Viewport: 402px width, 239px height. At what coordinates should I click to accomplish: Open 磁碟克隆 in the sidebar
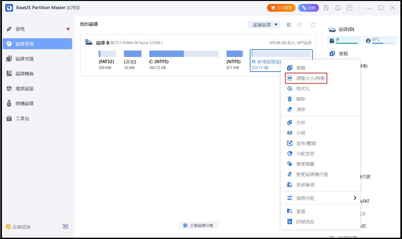[x=25, y=59]
